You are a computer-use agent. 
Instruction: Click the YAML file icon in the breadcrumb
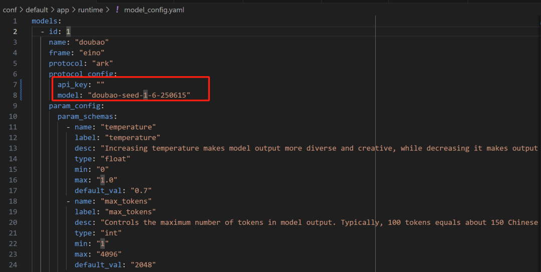pos(117,10)
